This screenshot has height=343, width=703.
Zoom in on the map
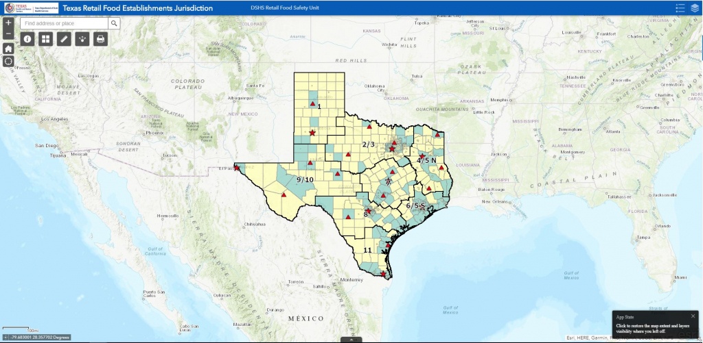click(x=8, y=23)
